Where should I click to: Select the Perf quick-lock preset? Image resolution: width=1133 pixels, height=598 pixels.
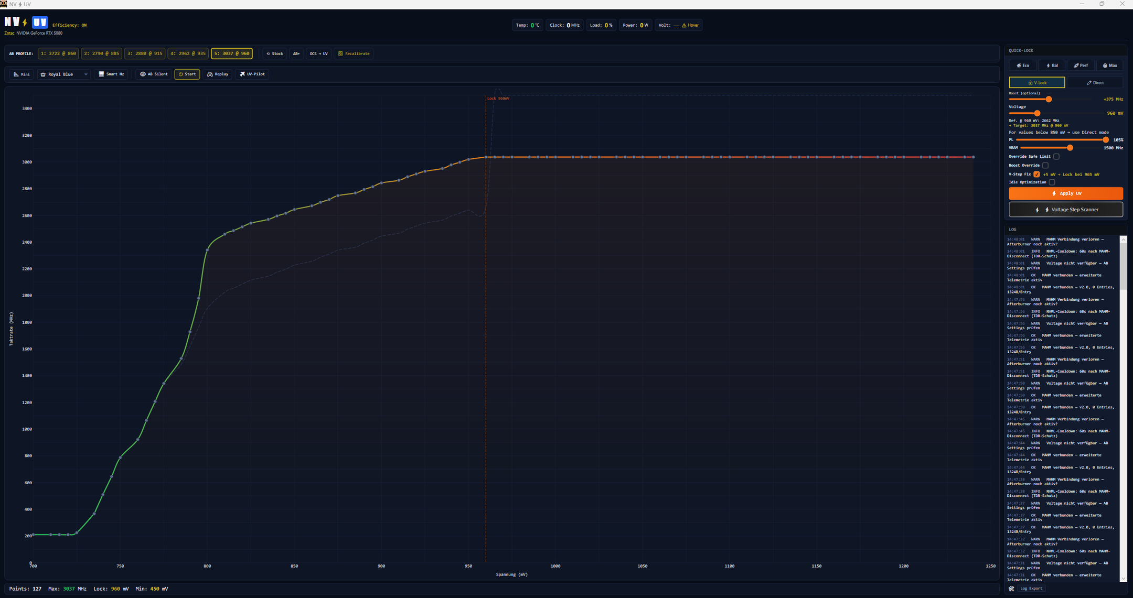tap(1081, 66)
